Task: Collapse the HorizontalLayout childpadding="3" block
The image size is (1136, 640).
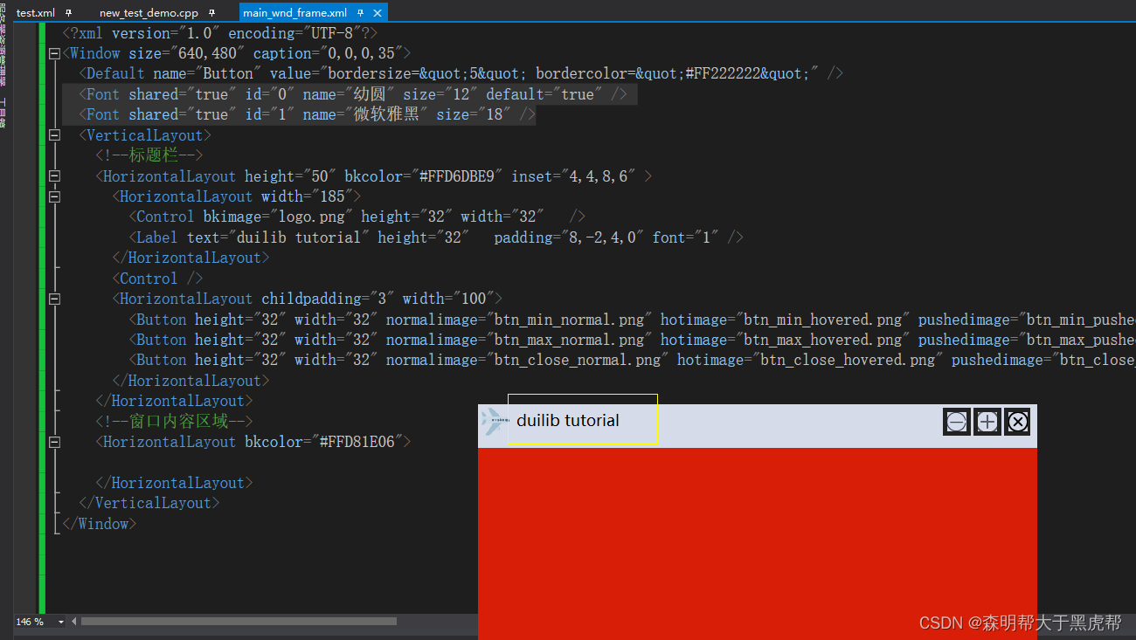Action: (x=55, y=299)
